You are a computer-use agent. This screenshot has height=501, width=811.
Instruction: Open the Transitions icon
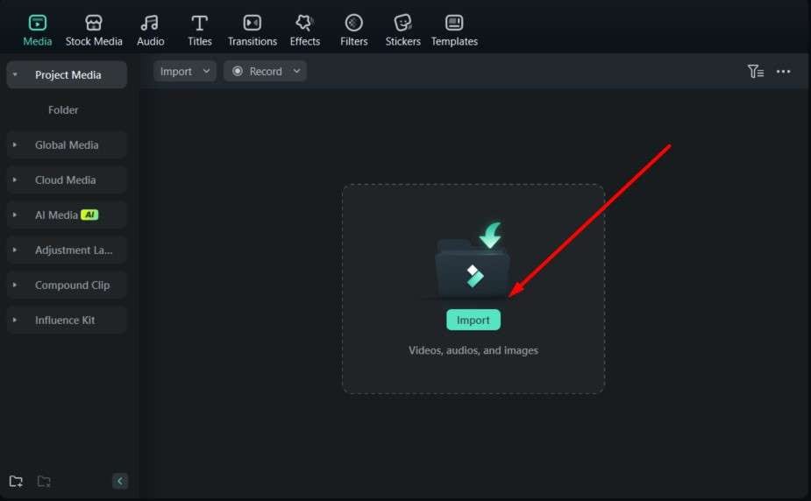253,23
